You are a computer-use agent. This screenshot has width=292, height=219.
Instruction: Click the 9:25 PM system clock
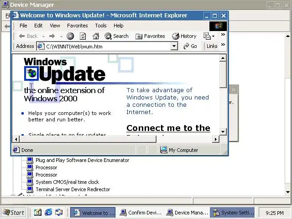tap(275, 213)
